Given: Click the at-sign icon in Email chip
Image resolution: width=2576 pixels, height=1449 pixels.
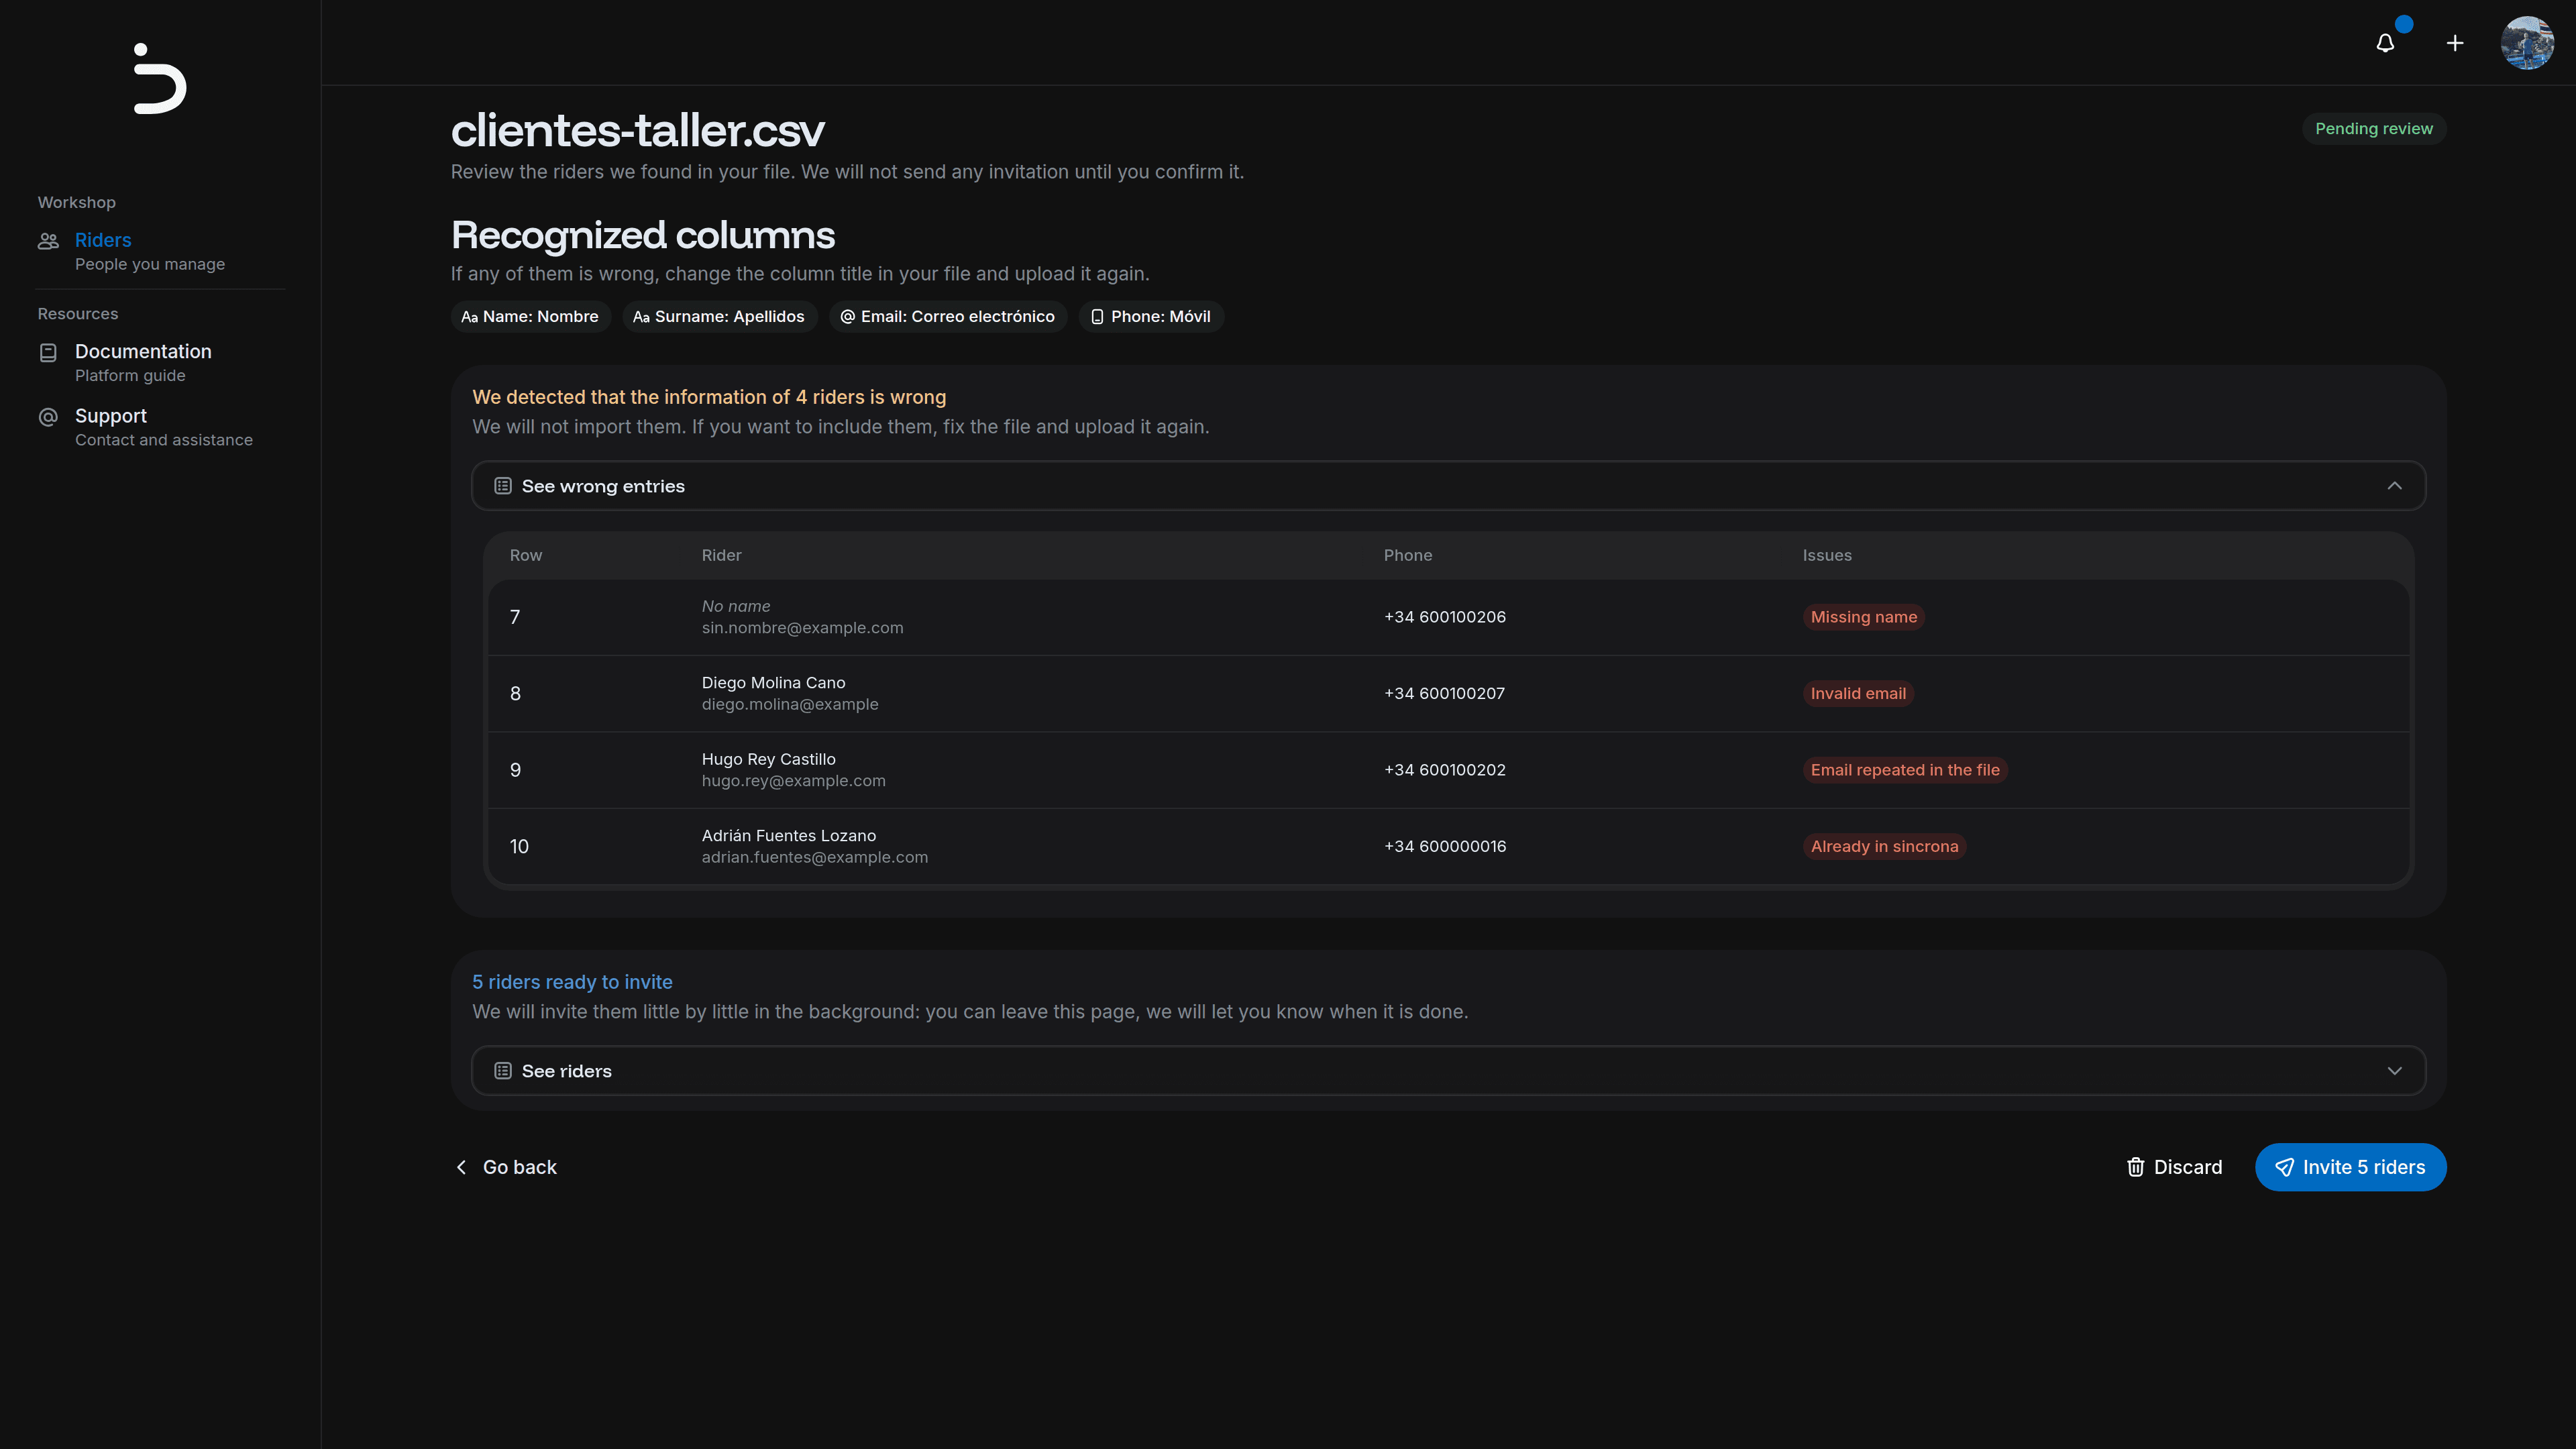Looking at the screenshot, I should pyautogui.click(x=847, y=317).
